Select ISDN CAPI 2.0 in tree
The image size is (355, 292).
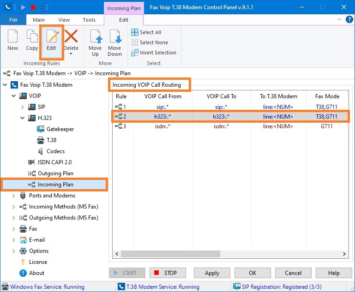coord(54,162)
